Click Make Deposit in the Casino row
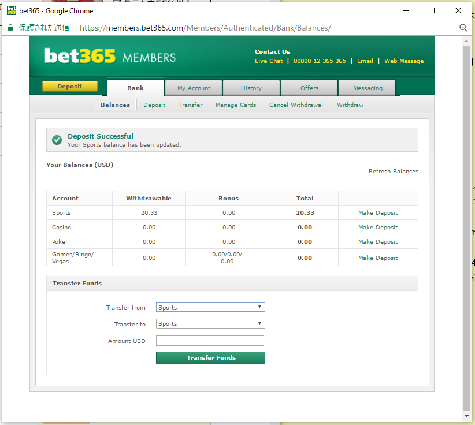This screenshot has height=425, width=475. tap(378, 228)
